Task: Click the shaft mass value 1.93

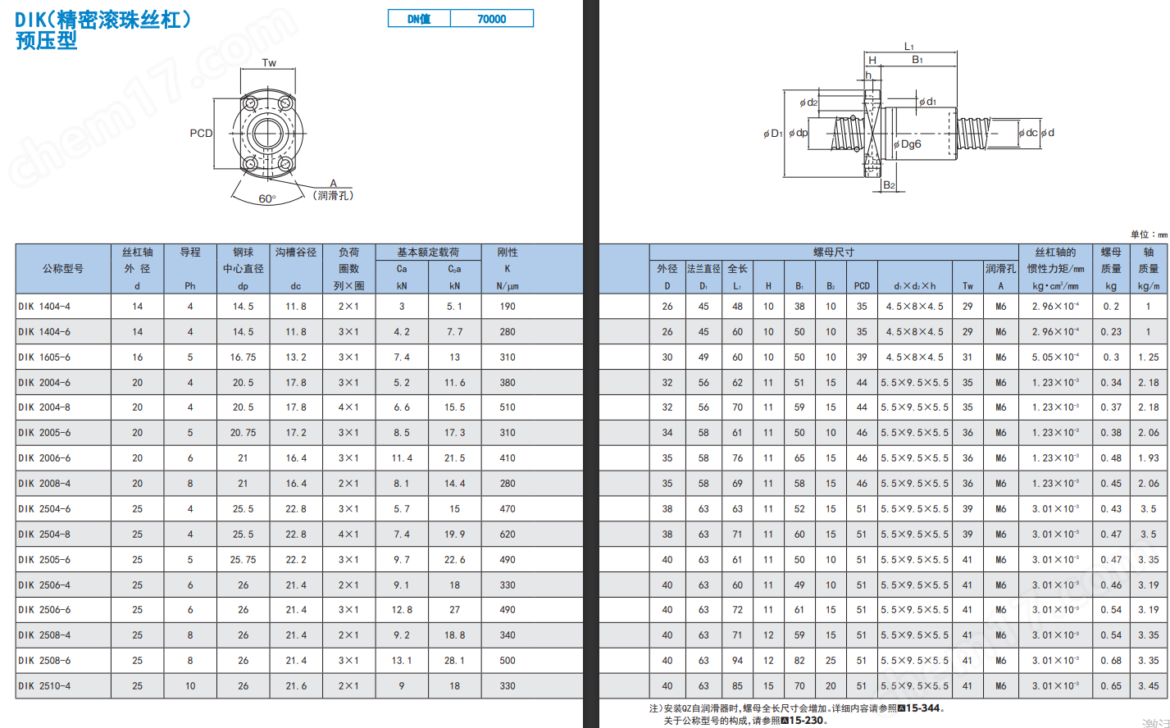Action: tap(1149, 458)
